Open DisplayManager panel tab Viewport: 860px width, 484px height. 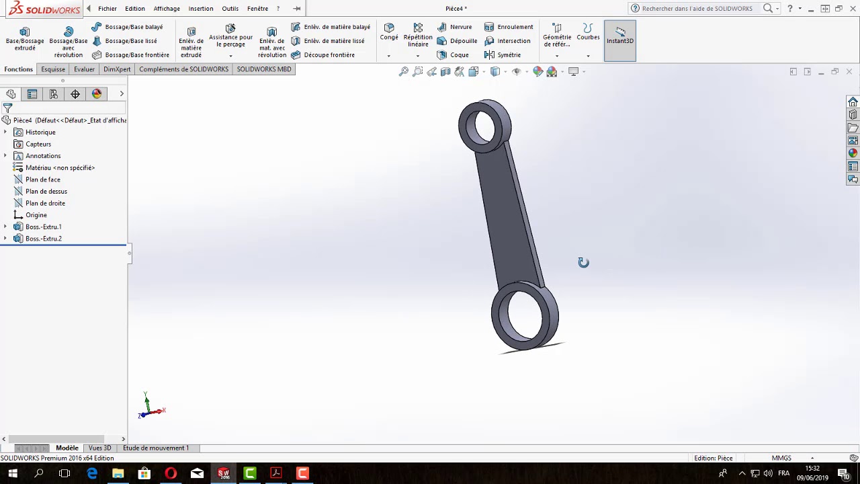[x=97, y=94]
